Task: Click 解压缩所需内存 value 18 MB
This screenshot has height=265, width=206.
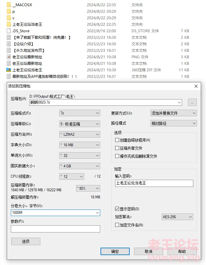Action: coord(95,197)
